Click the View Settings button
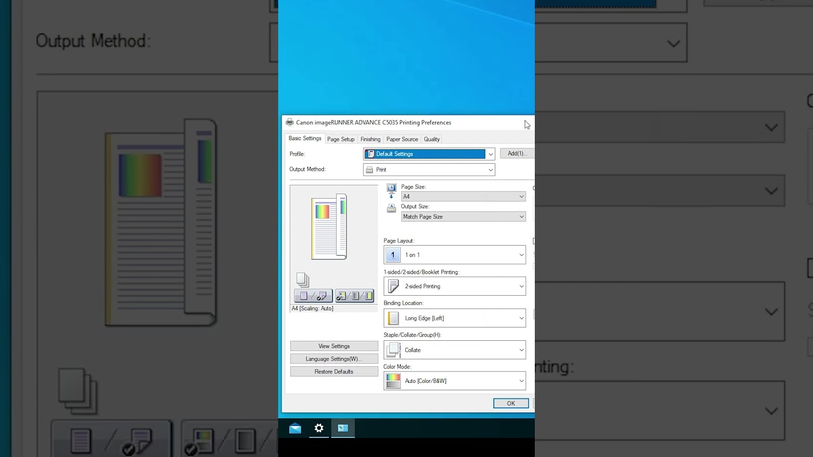 click(334, 346)
